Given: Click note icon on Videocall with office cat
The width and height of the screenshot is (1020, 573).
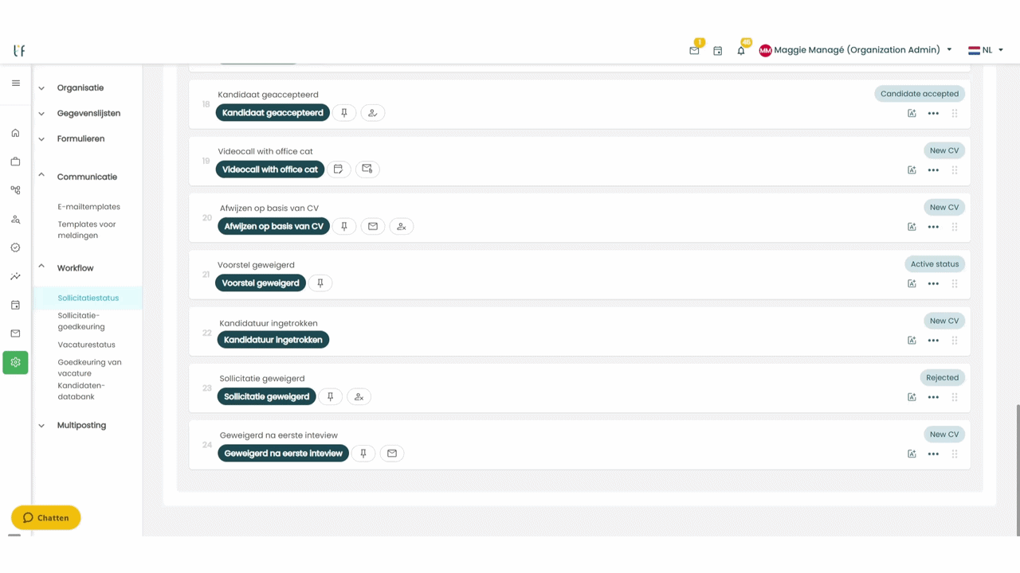Looking at the screenshot, I should (339, 170).
